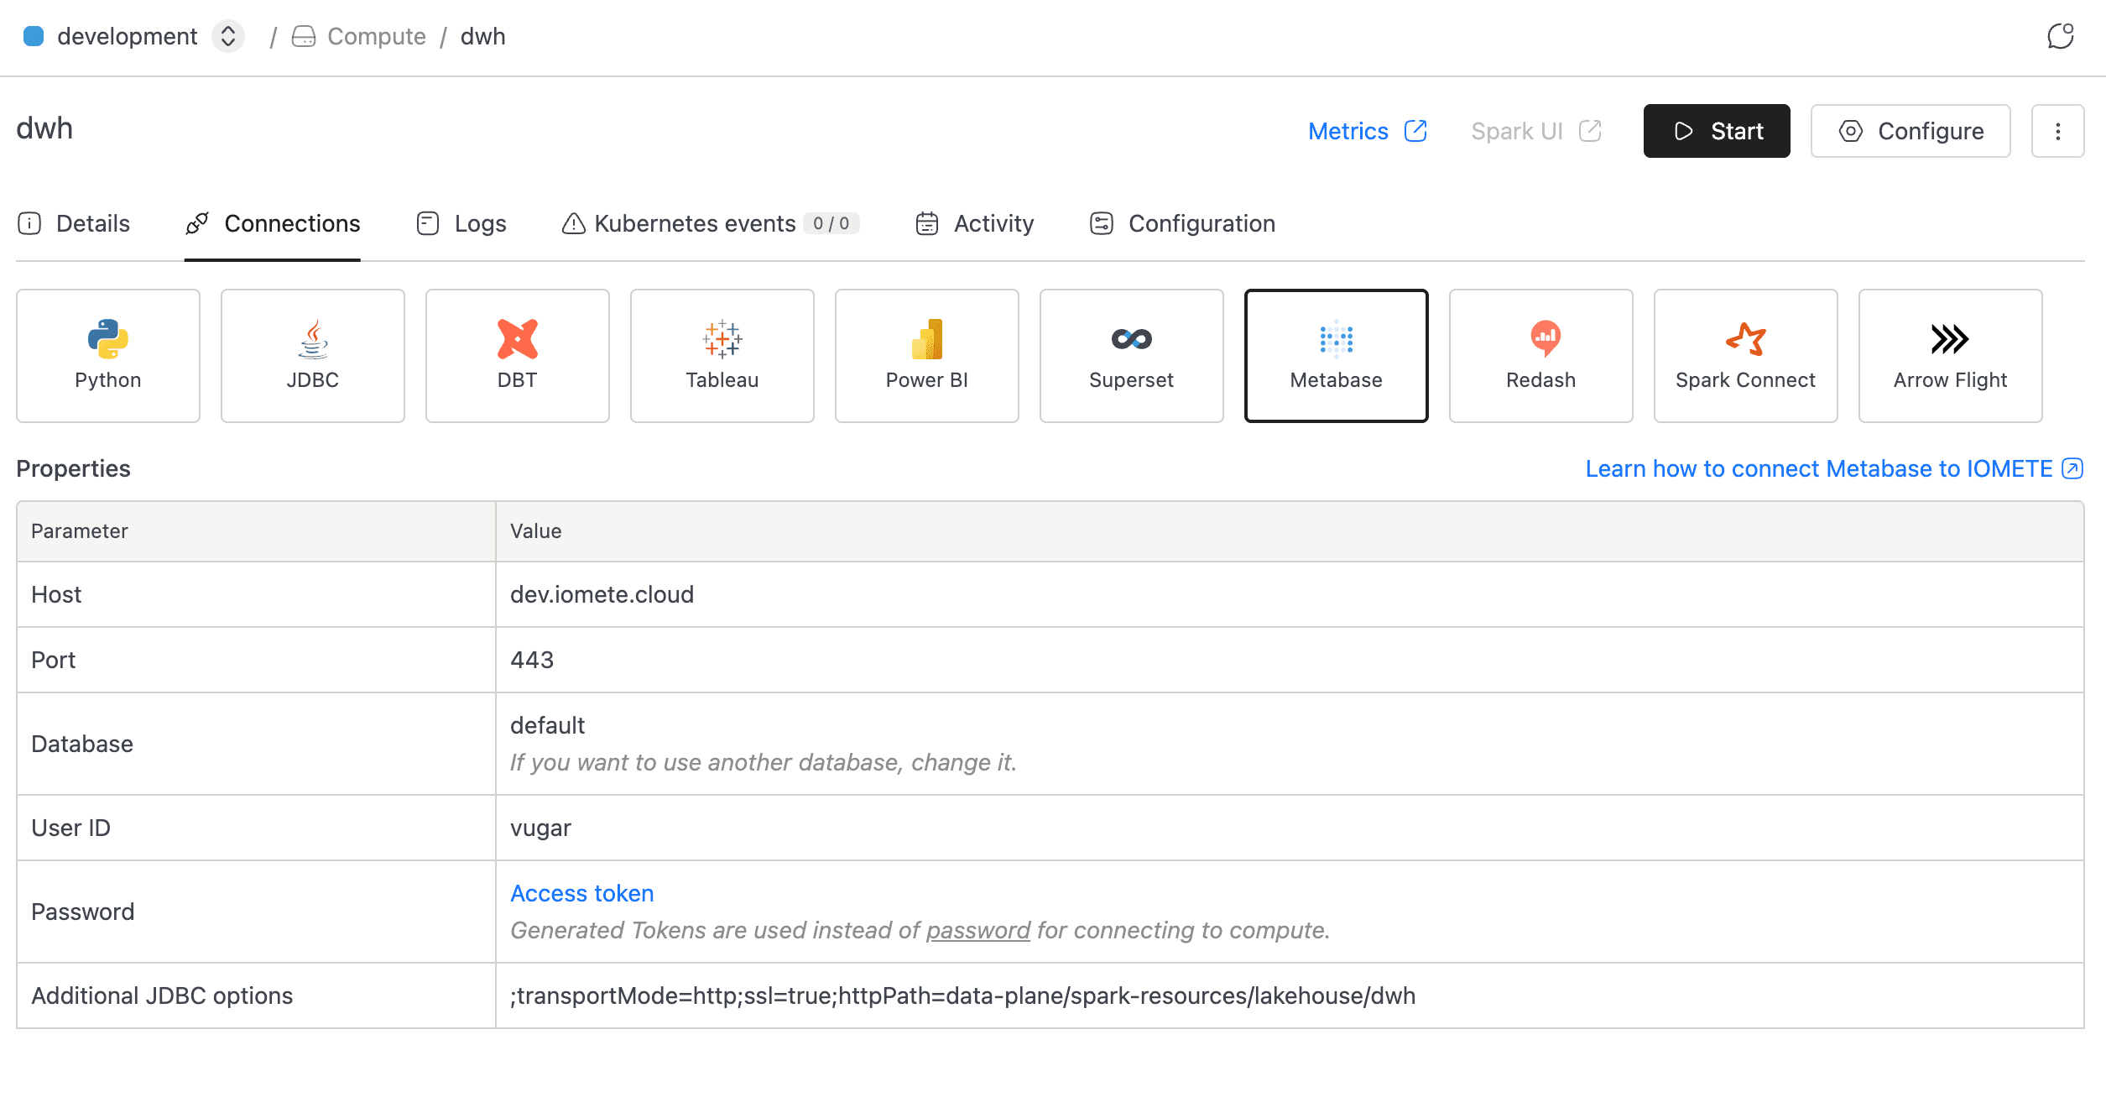The width and height of the screenshot is (2106, 1113).
Task: Pick the Tableau connection option
Action: click(722, 355)
